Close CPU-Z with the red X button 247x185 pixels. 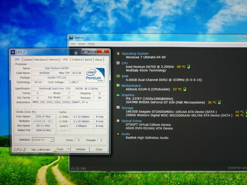pos(103,51)
